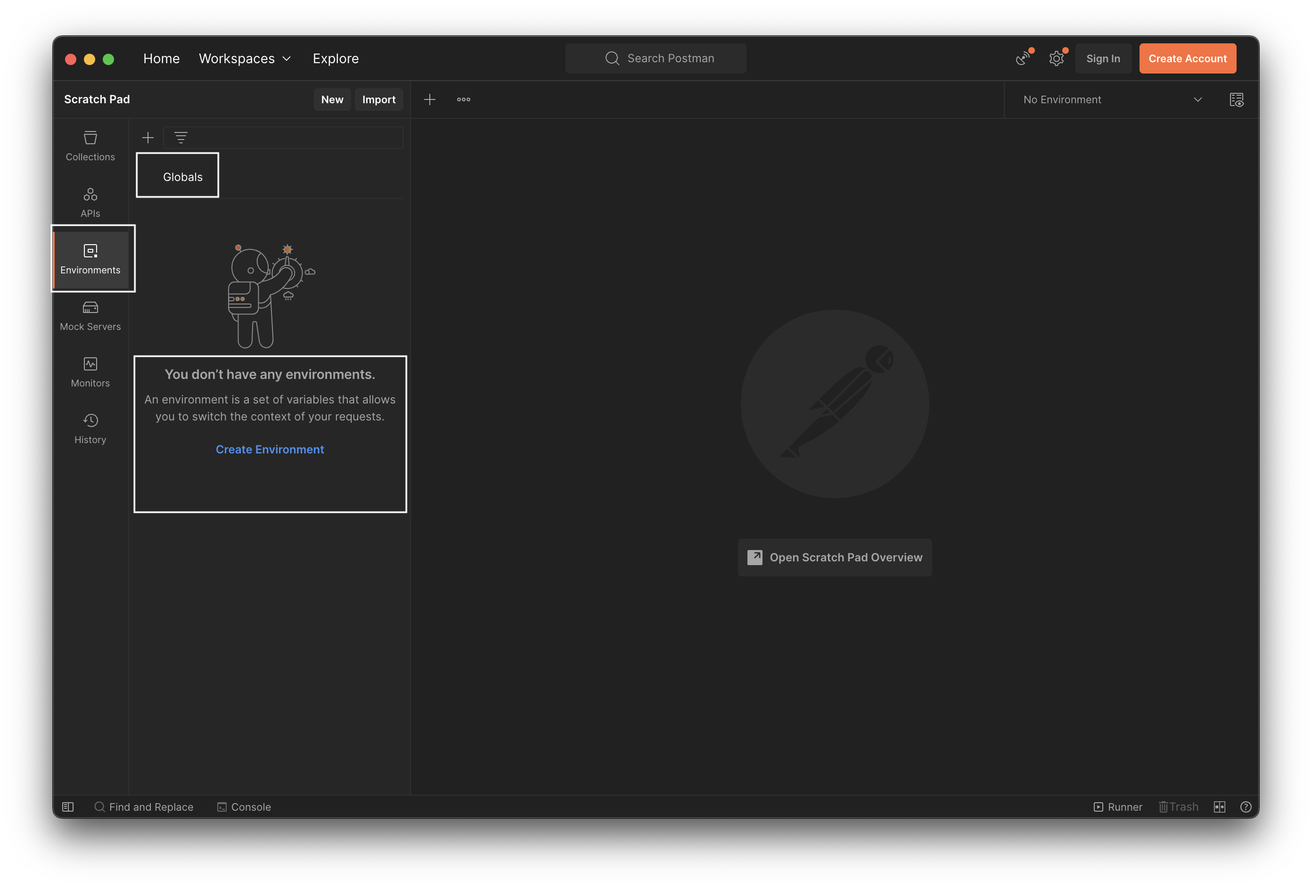This screenshot has height=888, width=1312.
Task: Open the APIs sidebar panel
Action: click(90, 202)
